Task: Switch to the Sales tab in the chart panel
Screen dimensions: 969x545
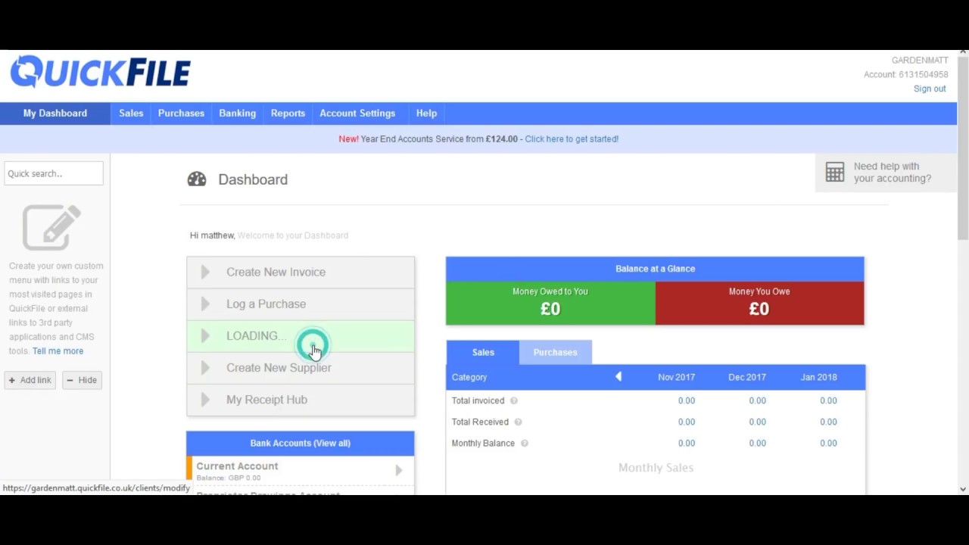Action: [x=483, y=353]
